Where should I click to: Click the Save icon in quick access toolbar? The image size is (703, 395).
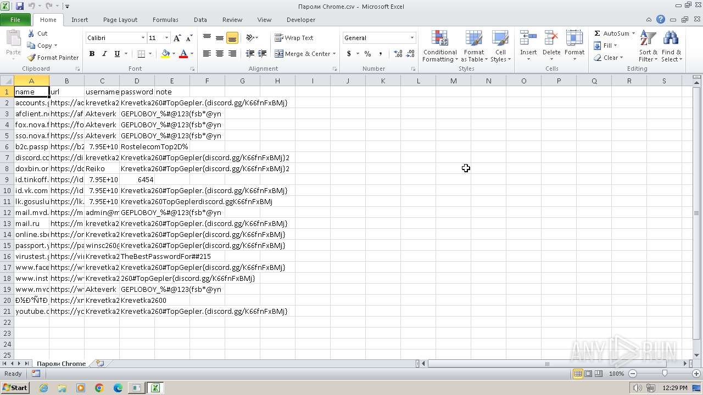(x=20, y=6)
